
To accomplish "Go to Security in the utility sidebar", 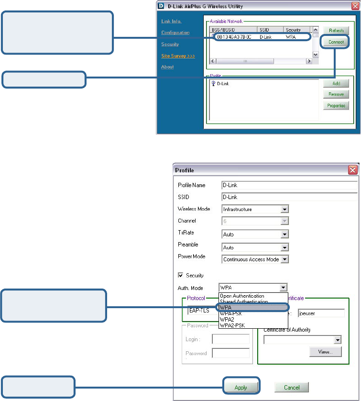I will coord(170,44).
